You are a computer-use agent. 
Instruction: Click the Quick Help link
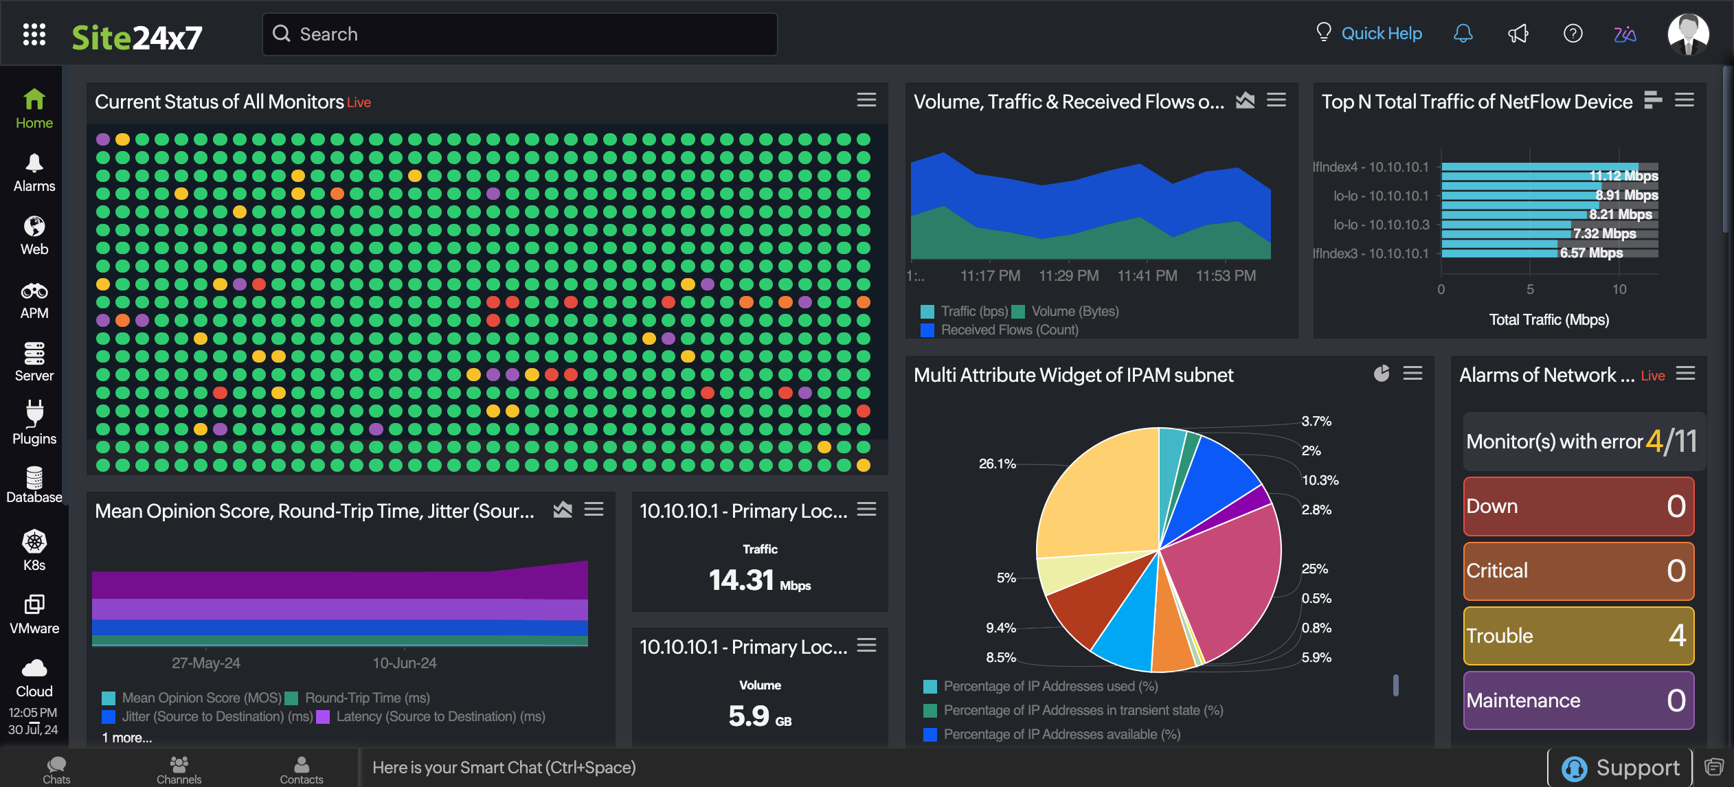click(1381, 34)
